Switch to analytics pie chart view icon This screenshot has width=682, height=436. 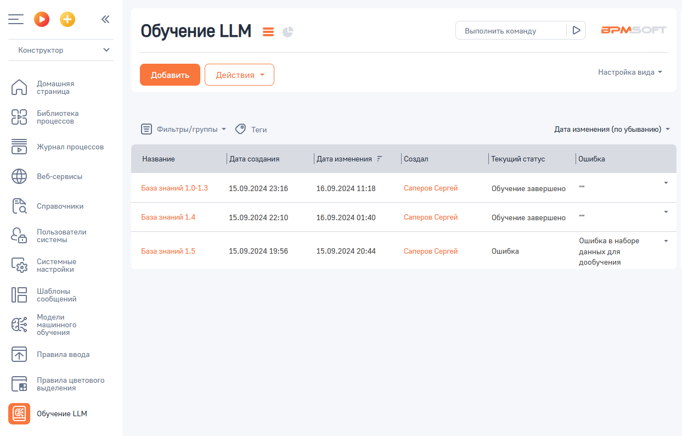pos(288,32)
